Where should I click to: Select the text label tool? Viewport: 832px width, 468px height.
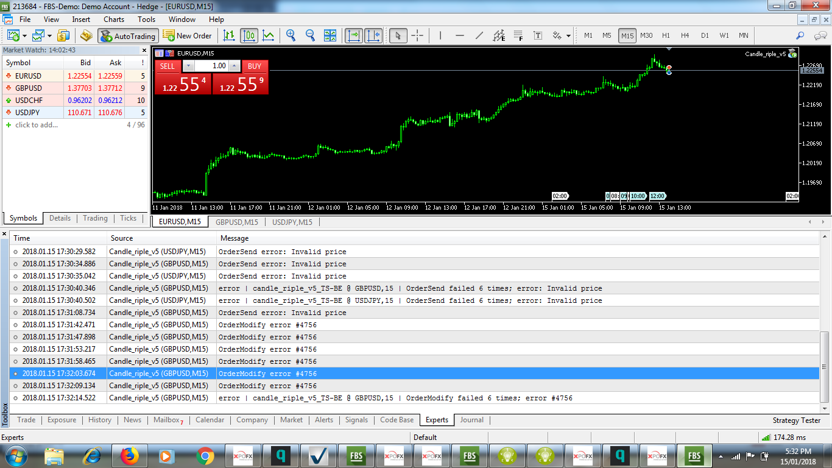pyautogui.click(x=538, y=35)
